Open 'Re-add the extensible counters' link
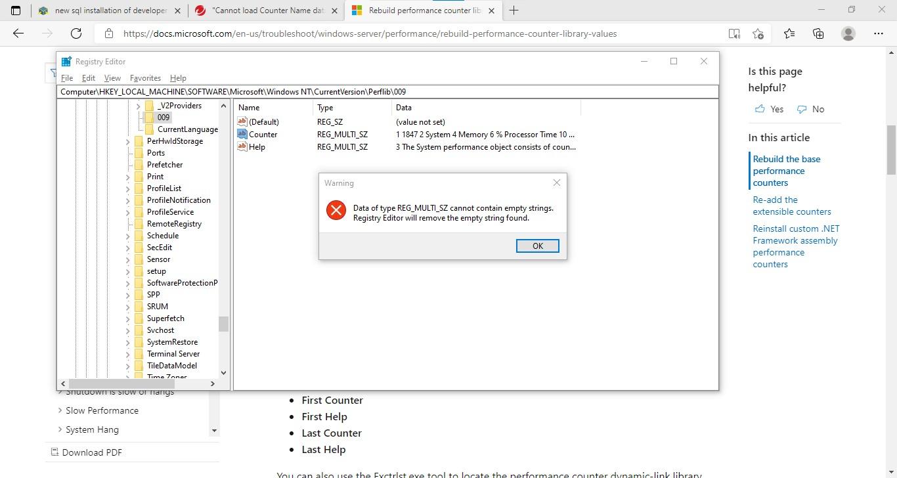 pyautogui.click(x=792, y=206)
